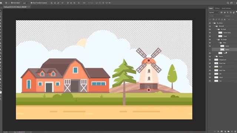Filter layers by adjustment layer icon
This screenshot has height=133, width=237.
(224, 12)
